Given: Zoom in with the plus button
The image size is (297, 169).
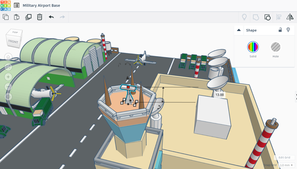Looking at the screenshot, I should [x=8, y=77].
